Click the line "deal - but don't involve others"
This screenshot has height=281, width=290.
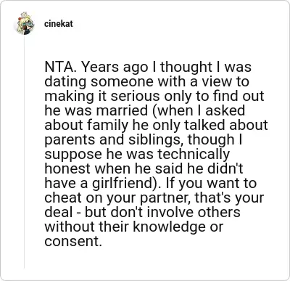click(x=143, y=212)
